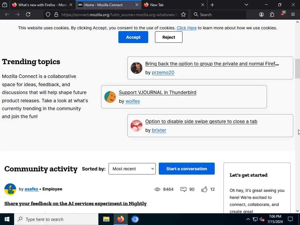
Task: Open Support VJOURNAL in Thunderbird topic
Action: 157,92
